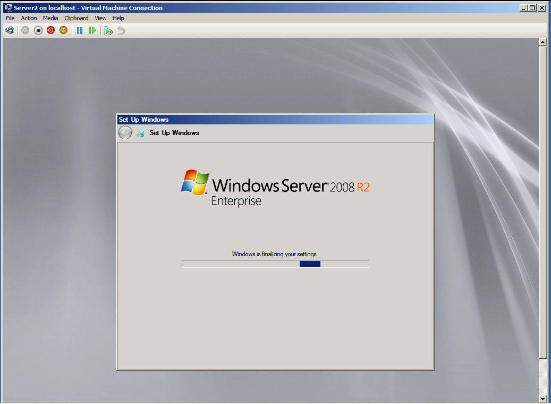Minimize the Virtual Machine Connection window
551x404 pixels.
pos(523,8)
